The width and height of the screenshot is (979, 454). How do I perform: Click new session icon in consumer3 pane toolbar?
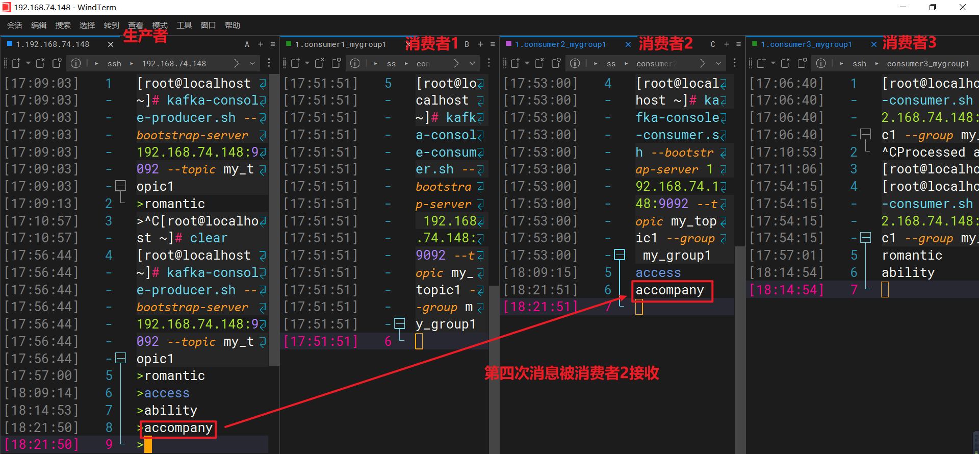point(761,63)
